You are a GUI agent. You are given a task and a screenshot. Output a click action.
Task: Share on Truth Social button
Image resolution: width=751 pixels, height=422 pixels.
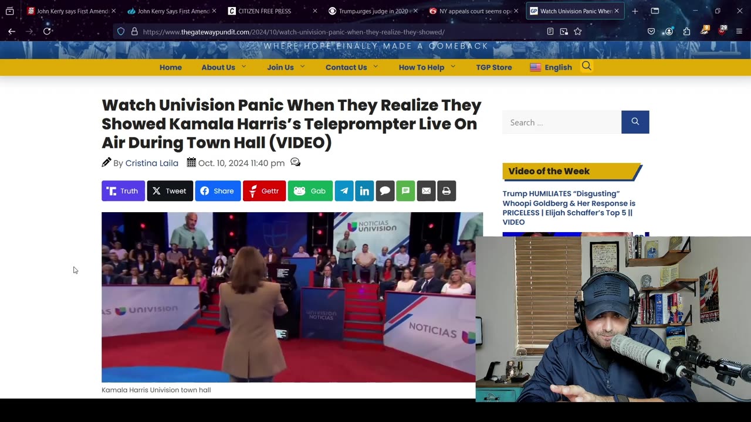coord(123,191)
